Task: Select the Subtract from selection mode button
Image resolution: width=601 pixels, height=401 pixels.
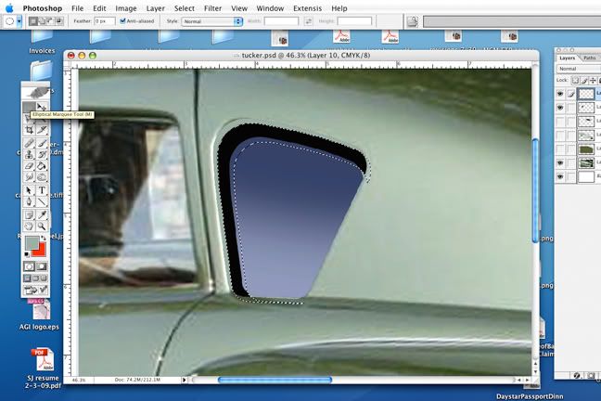Action: click(50, 21)
